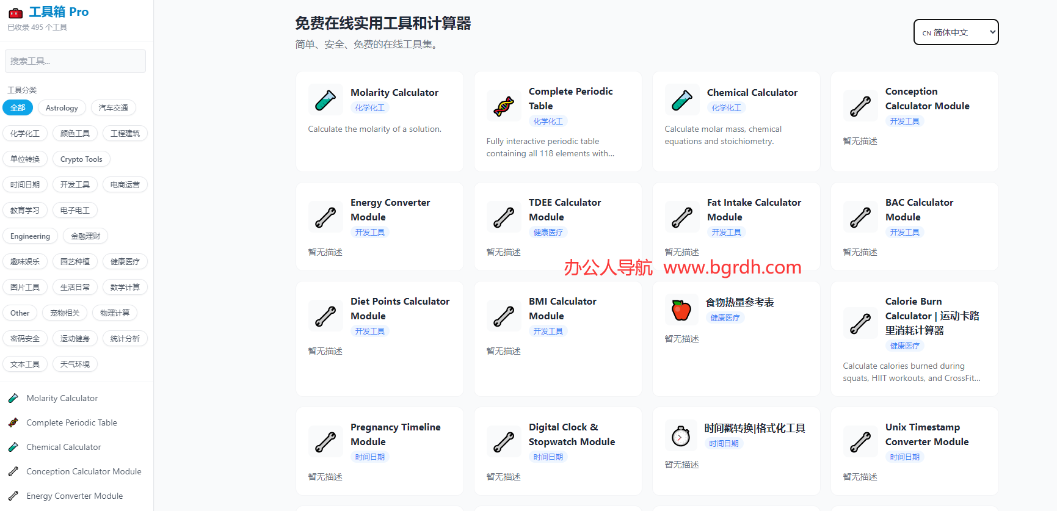This screenshot has height=511, width=1057.
Task: Click the wrench icon on the TDEE Calculator Module card
Action: pos(504,217)
